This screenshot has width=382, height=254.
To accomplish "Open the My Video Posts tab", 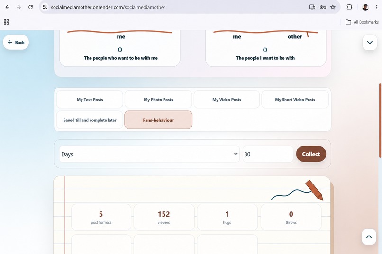I will (x=227, y=100).
